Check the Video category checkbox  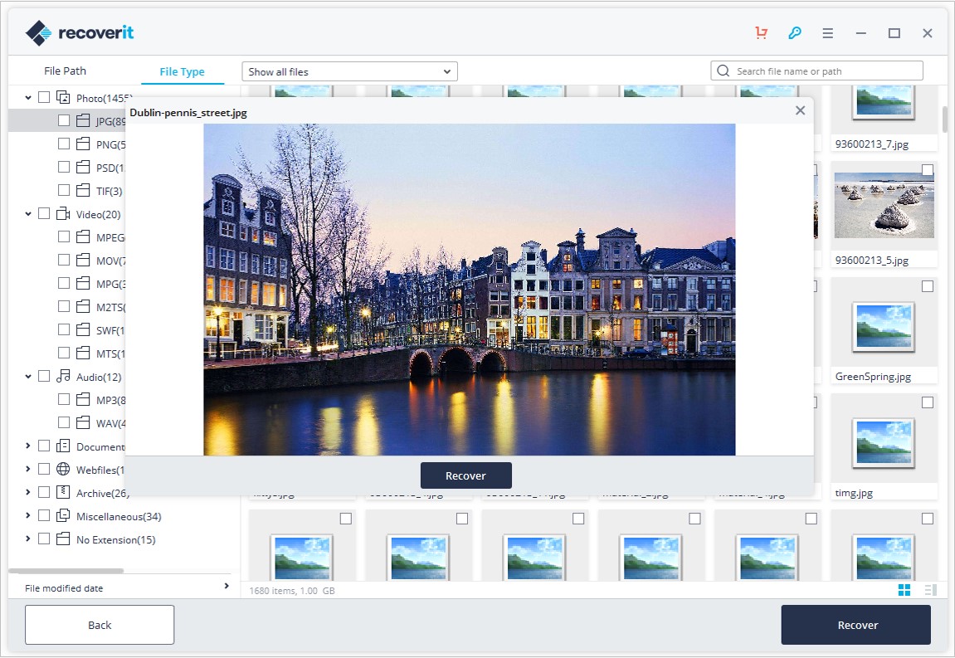click(44, 213)
